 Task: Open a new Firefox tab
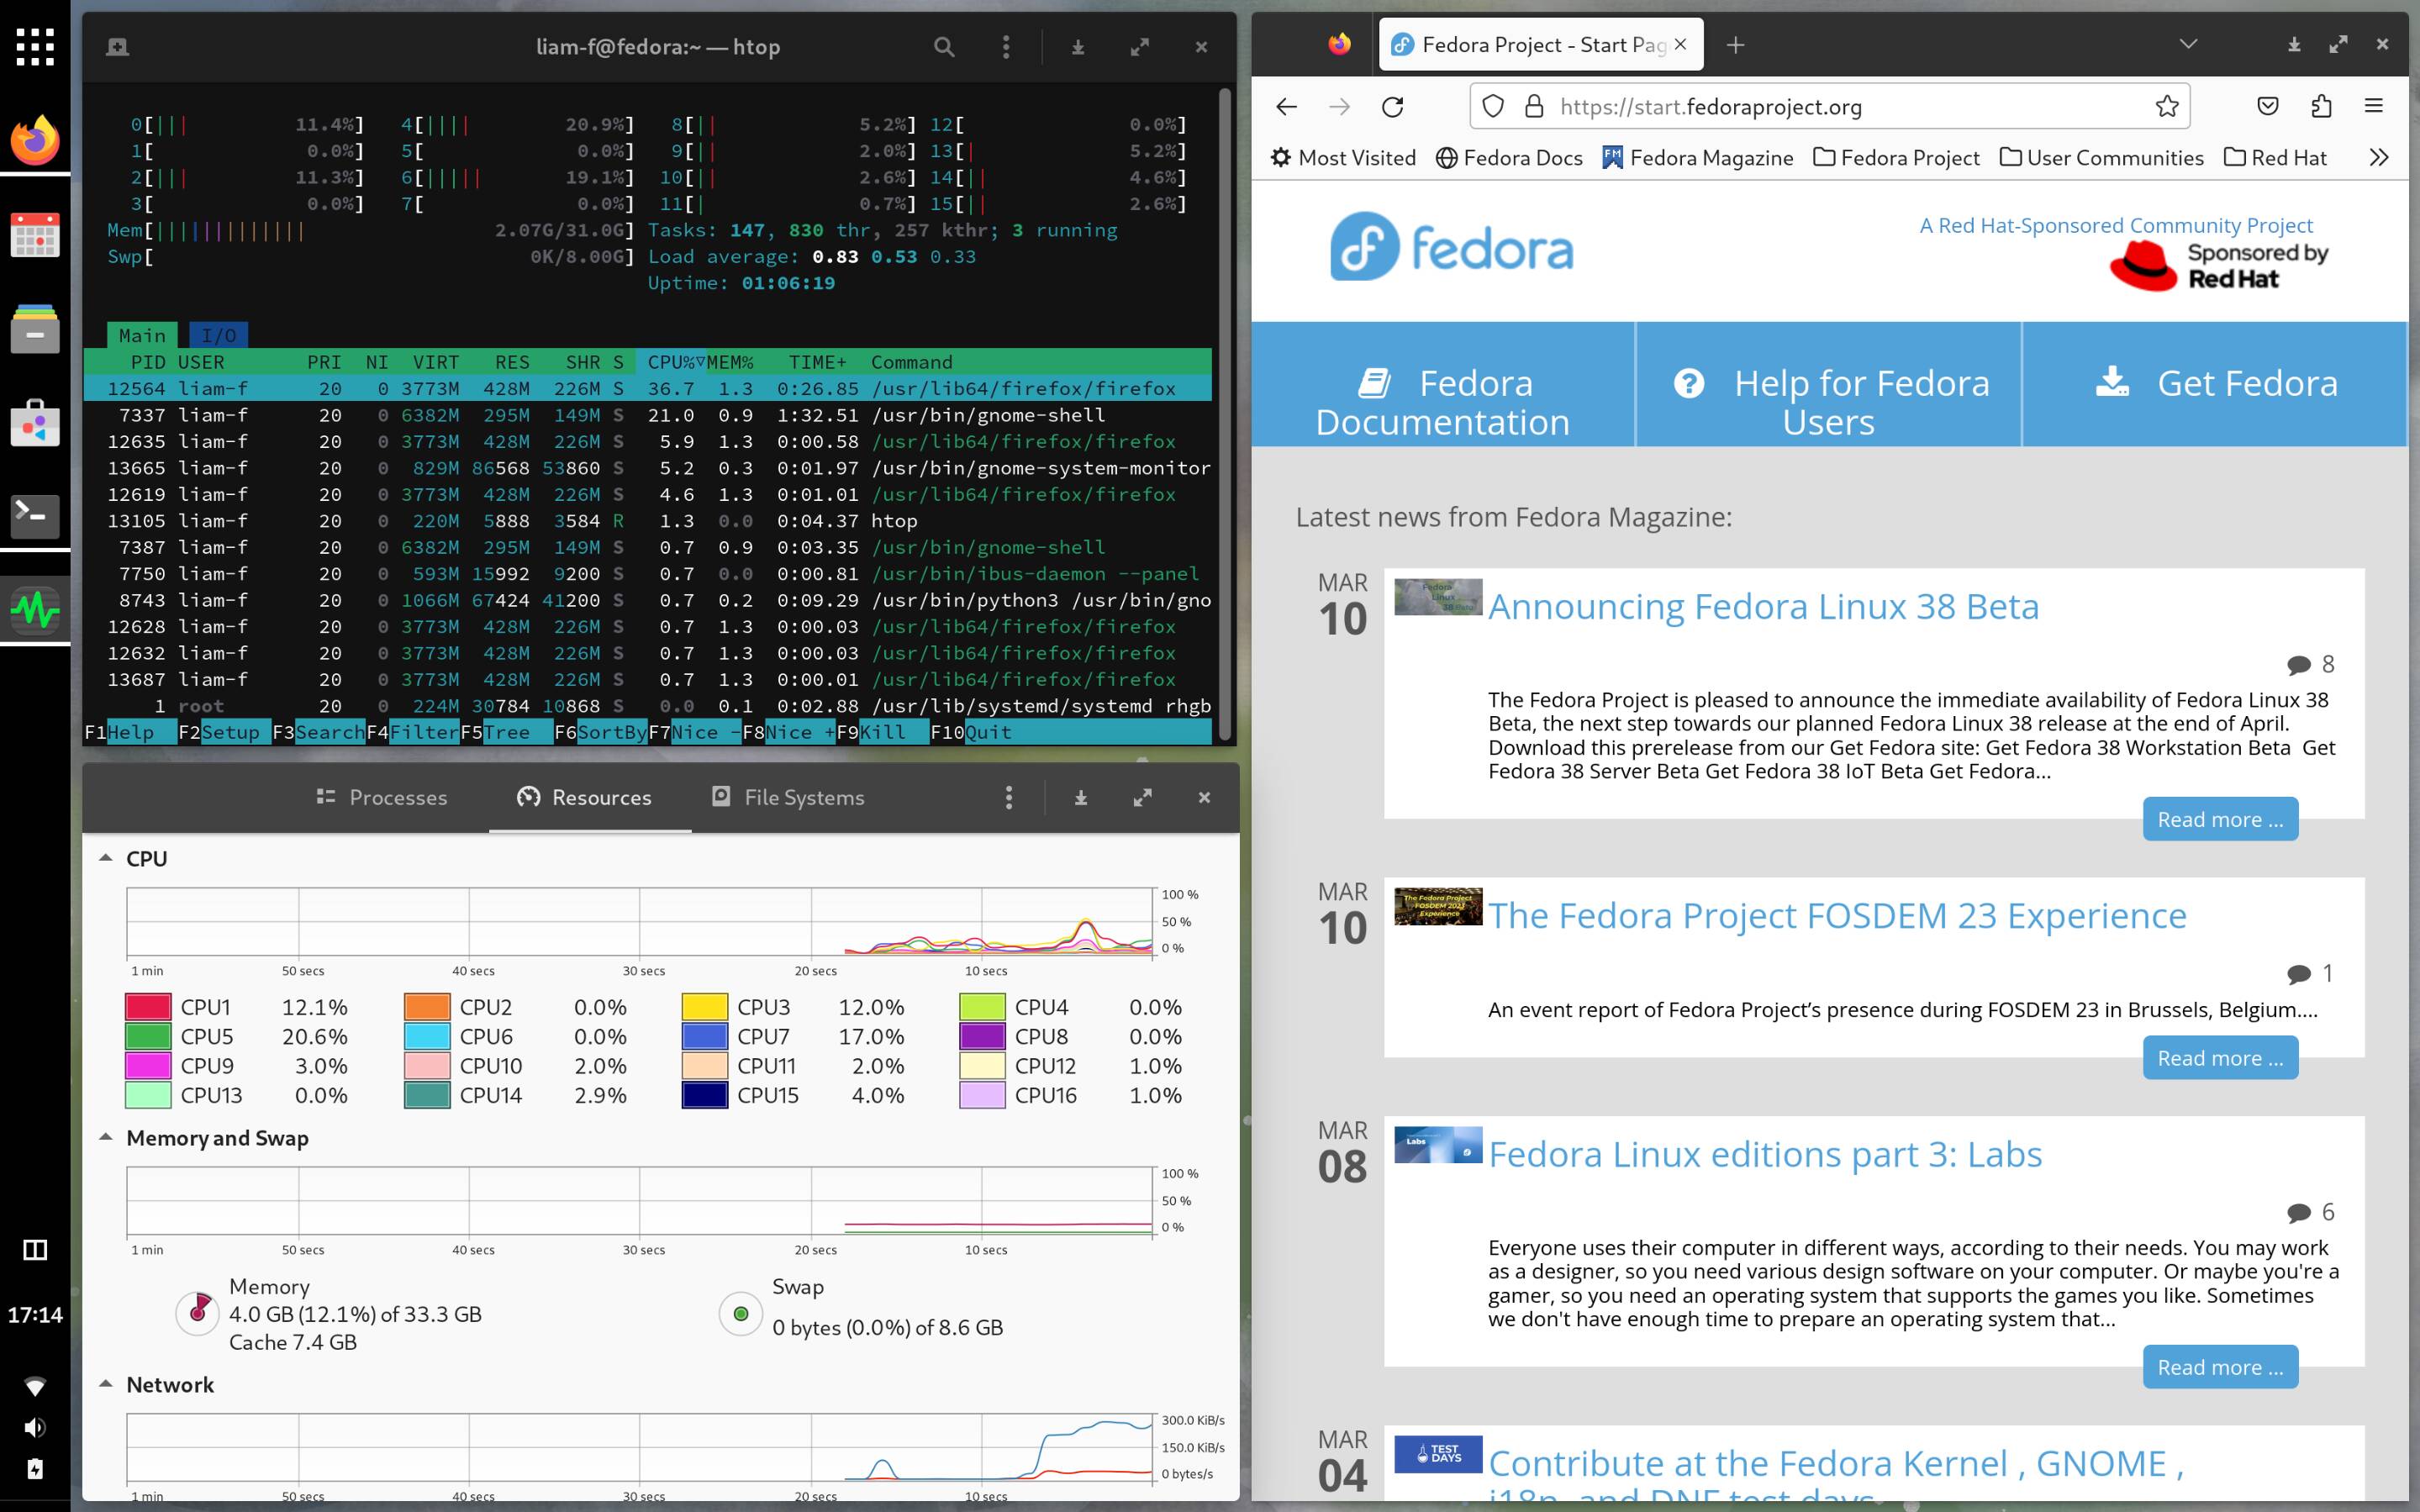(1736, 45)
